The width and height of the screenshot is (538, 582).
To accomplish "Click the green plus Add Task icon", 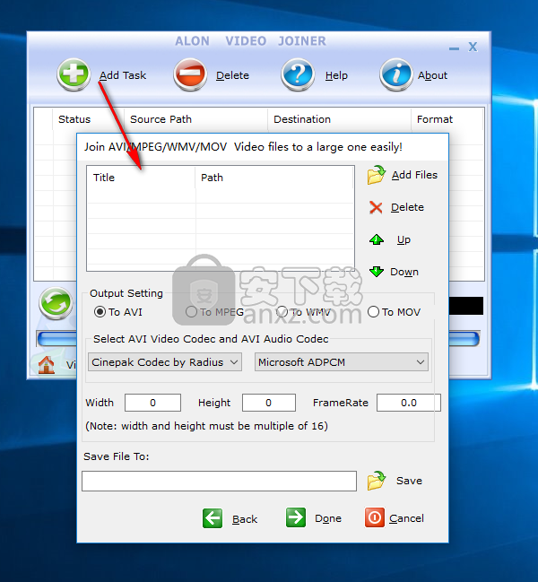I will click(x=74, y=74).
